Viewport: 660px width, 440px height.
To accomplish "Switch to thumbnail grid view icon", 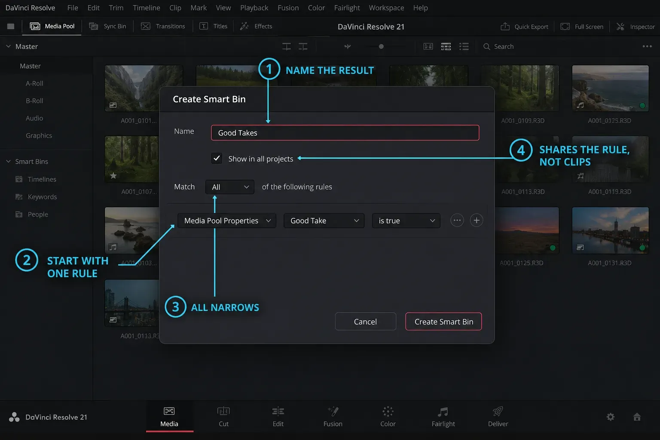I will 446,46.
